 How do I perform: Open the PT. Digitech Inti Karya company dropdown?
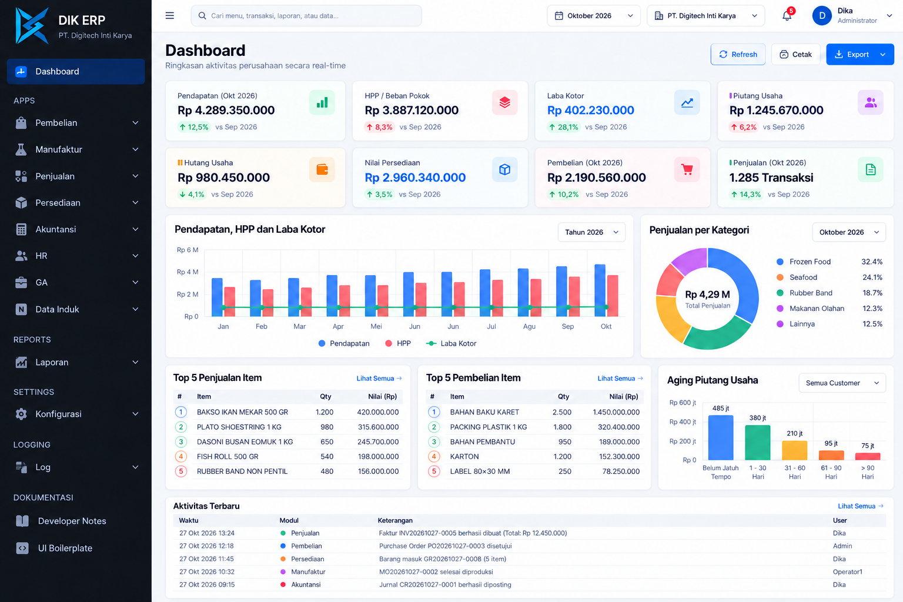click(706, 16)
